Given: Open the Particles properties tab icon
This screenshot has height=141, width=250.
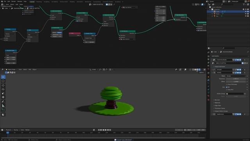Looking at the screenshot, I should 208,83.
